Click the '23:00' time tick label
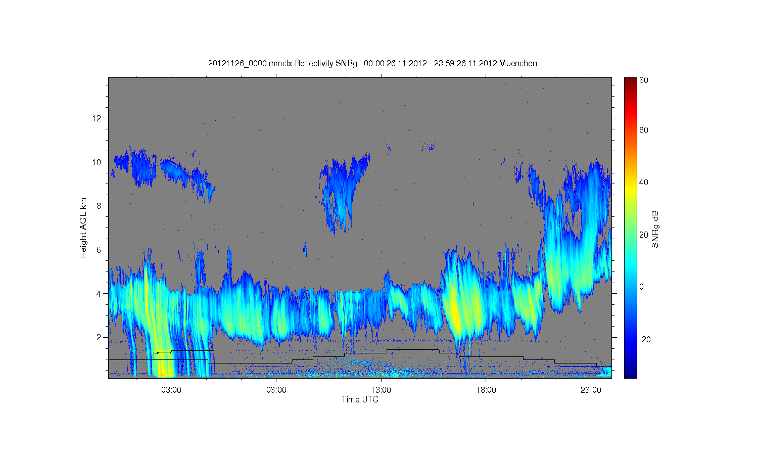This screenshot has width=758, height=455. tap(590, 390)
